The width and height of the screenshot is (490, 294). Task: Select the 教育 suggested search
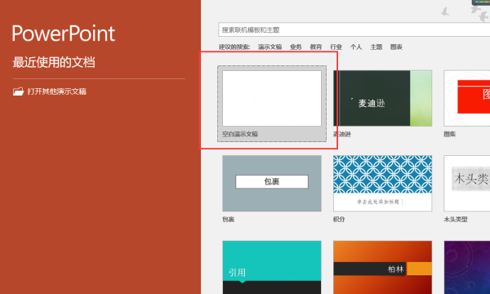316,47
